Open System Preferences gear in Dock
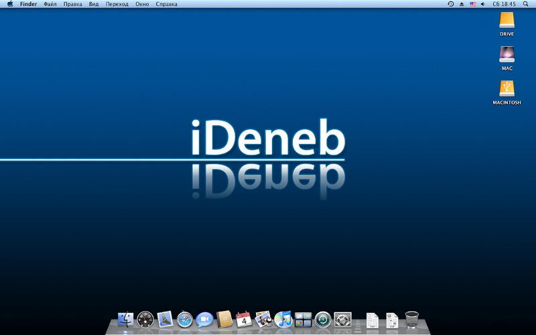The height and width of the screenshot is (335, 536). tap(342, 320)
